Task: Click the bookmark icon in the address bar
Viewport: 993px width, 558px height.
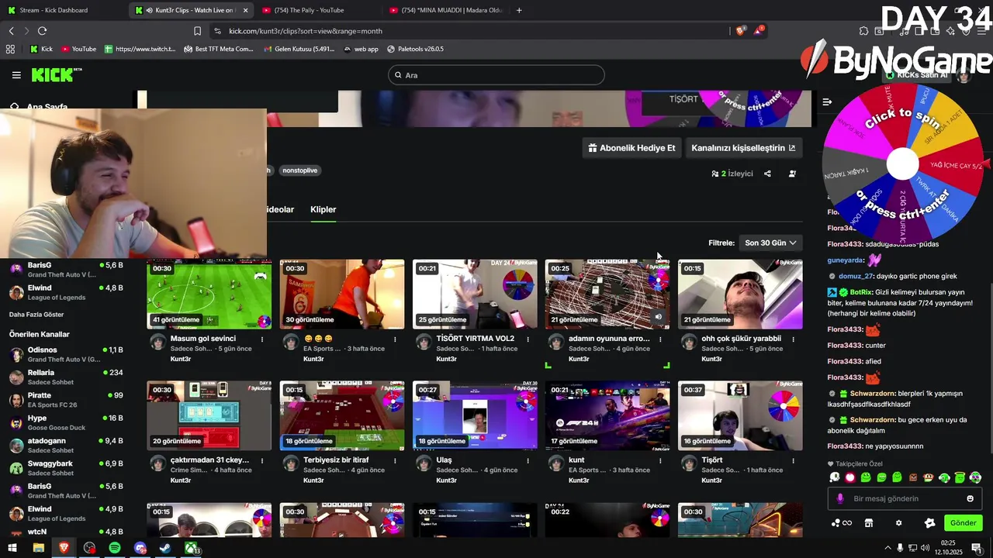Action: point(197,31)
